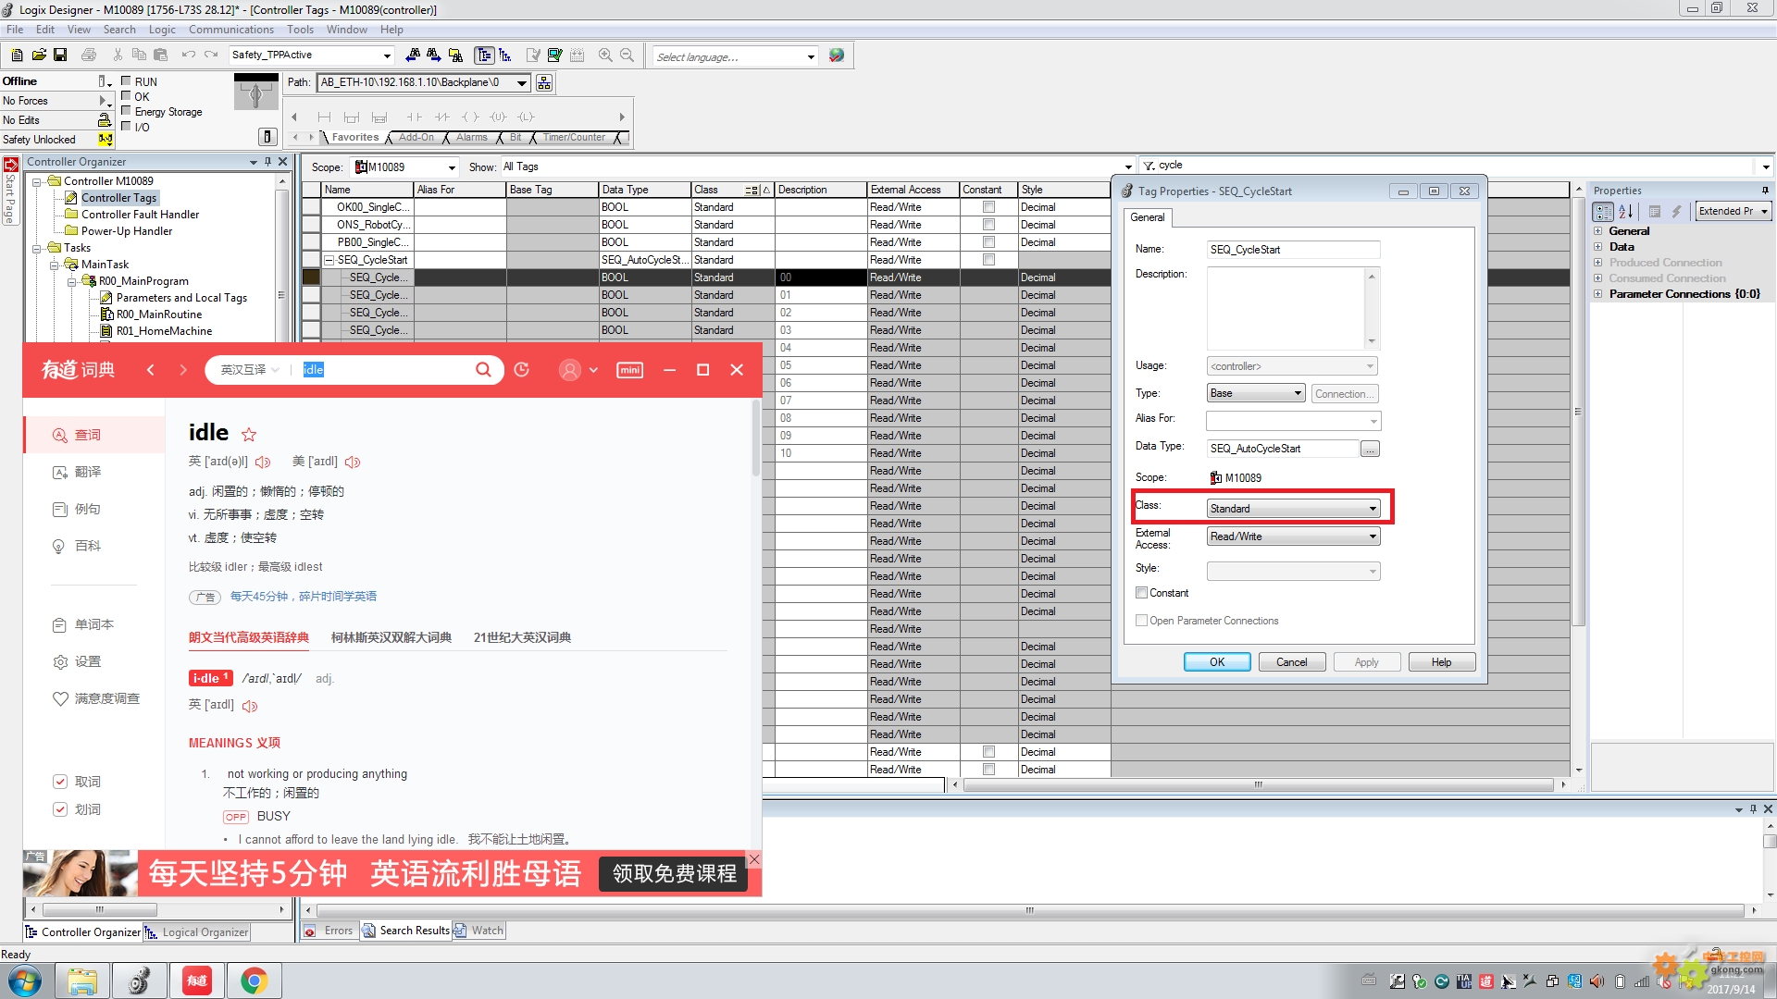Toggle the Energy Storage status checkbox
This screenshot has height=999, width=1777.
126,111
